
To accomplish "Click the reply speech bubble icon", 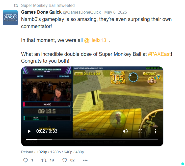I will pyautogui.click(x=25, y=160).
